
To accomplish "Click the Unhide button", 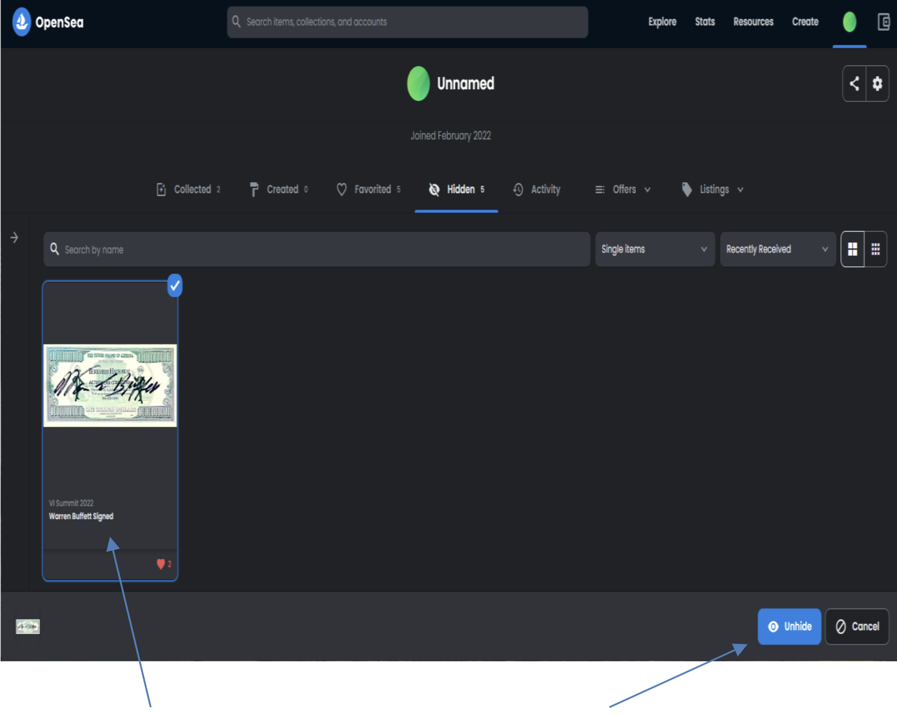I will click(789, 627).
